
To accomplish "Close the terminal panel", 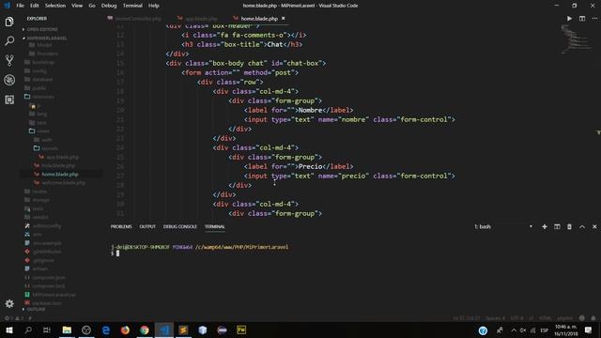I will [x=594, y=226].
